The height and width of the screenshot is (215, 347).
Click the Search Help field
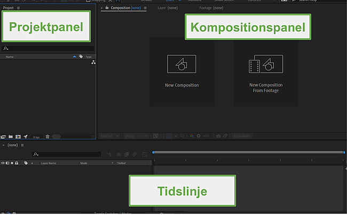(x=319, y=1)
